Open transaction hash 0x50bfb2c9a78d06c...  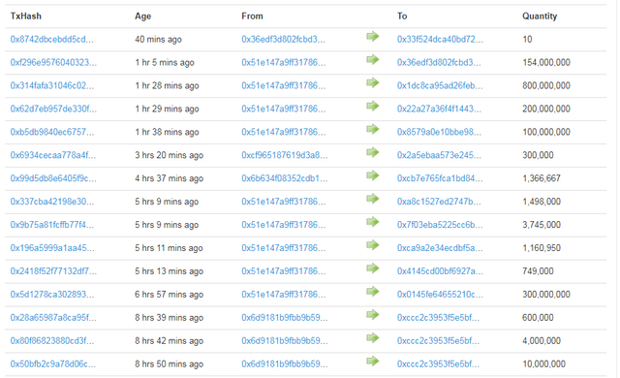pos(53,363)
